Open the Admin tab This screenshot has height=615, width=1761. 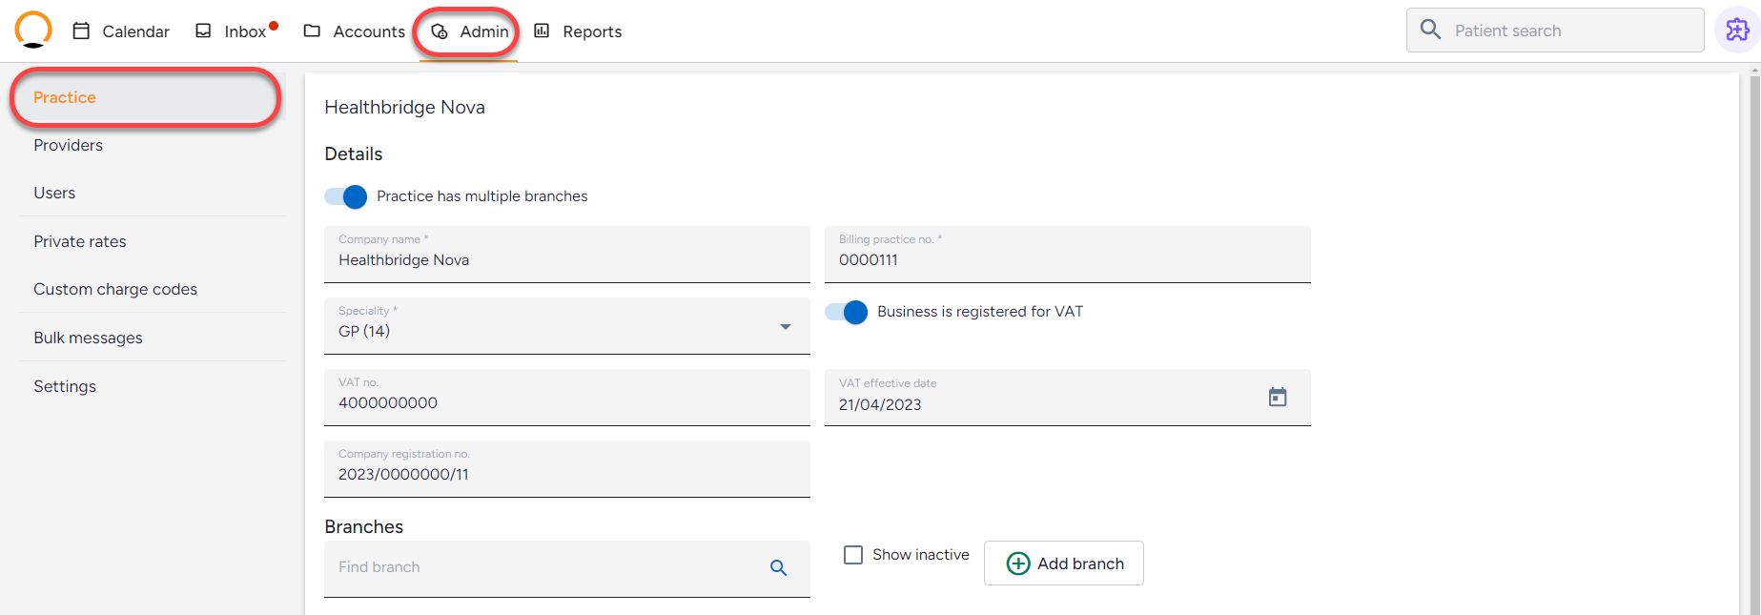(468, 31)
